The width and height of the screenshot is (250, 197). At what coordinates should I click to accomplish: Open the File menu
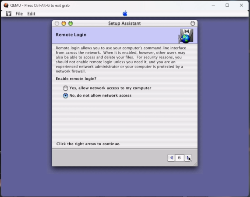[19, 14]
